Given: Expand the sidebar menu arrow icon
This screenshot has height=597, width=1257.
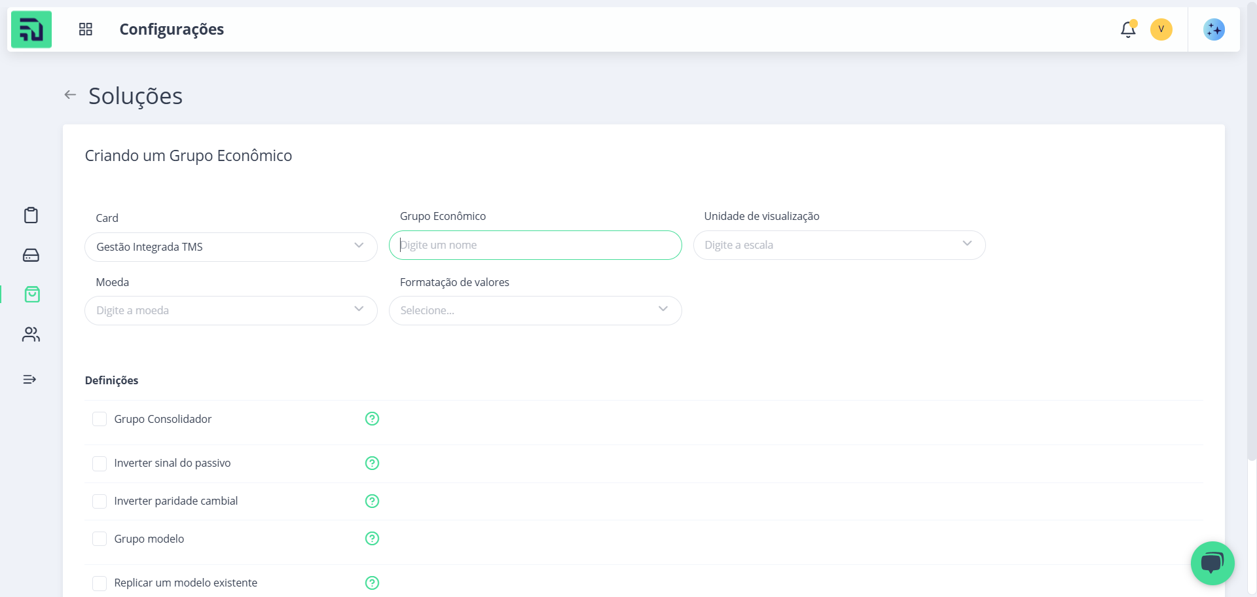Looking at the screenshot, I should point(29,380).
